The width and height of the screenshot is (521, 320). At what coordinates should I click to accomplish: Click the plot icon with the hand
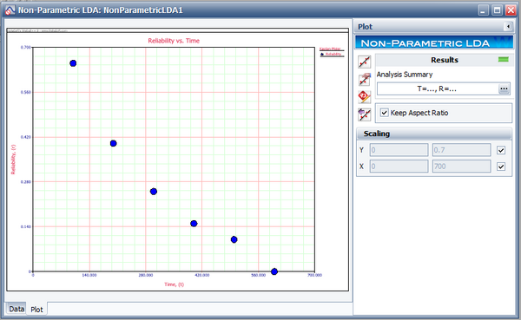(364, 79)
